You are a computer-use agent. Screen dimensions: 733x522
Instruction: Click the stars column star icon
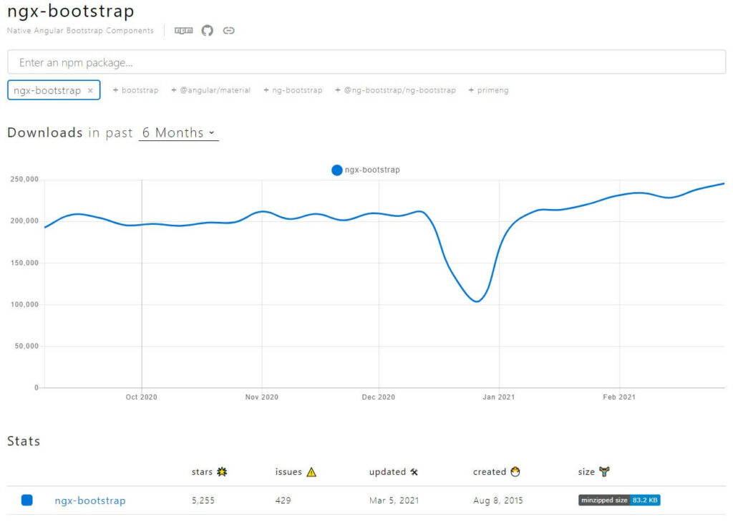click(x=222, y=471)
